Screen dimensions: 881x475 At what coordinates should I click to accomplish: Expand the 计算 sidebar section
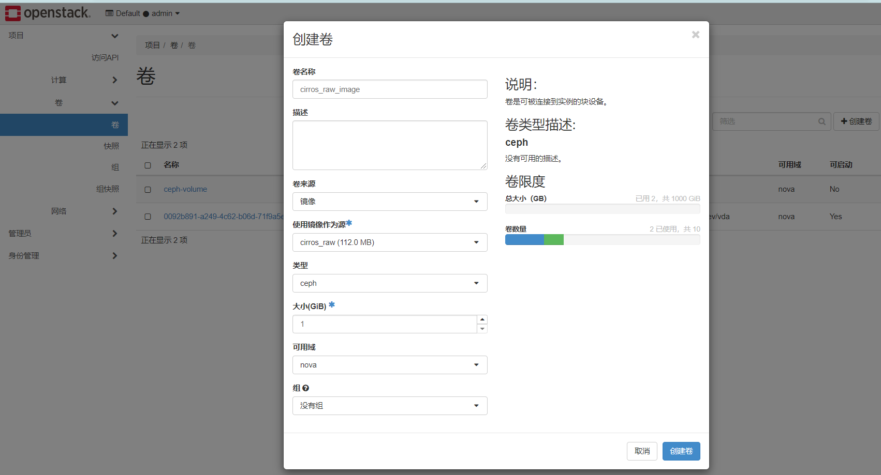point(64,80)
